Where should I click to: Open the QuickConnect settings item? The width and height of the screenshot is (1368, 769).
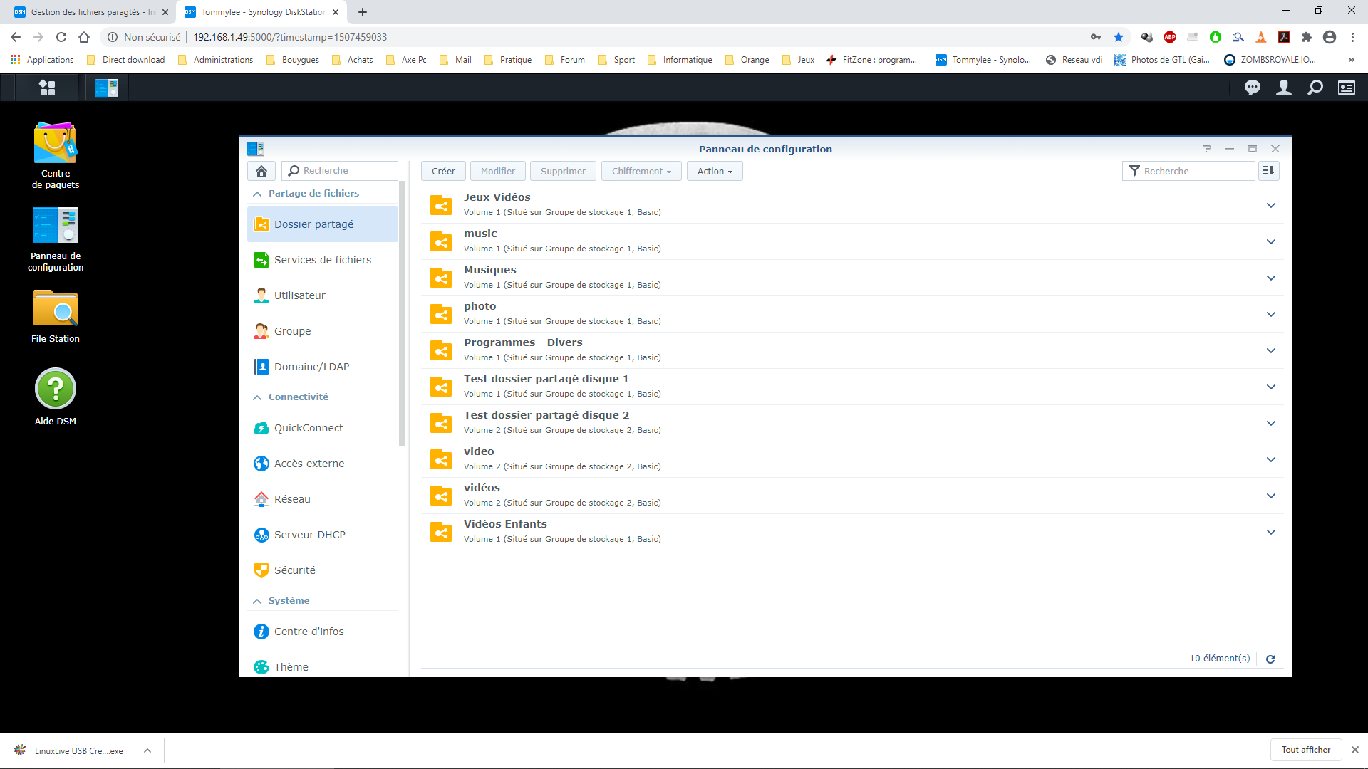308,428
